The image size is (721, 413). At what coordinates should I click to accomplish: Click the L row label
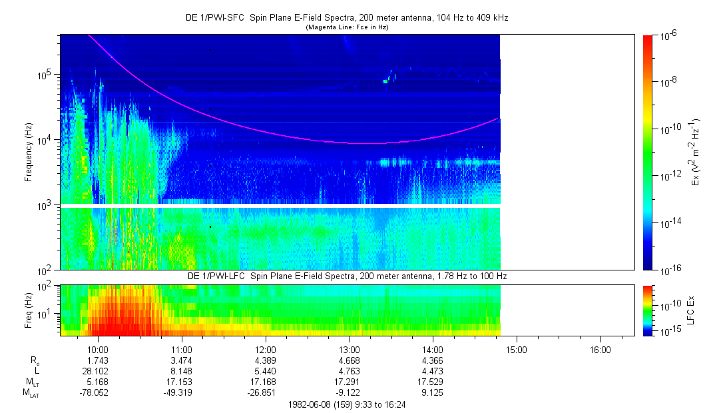point(37,371)
